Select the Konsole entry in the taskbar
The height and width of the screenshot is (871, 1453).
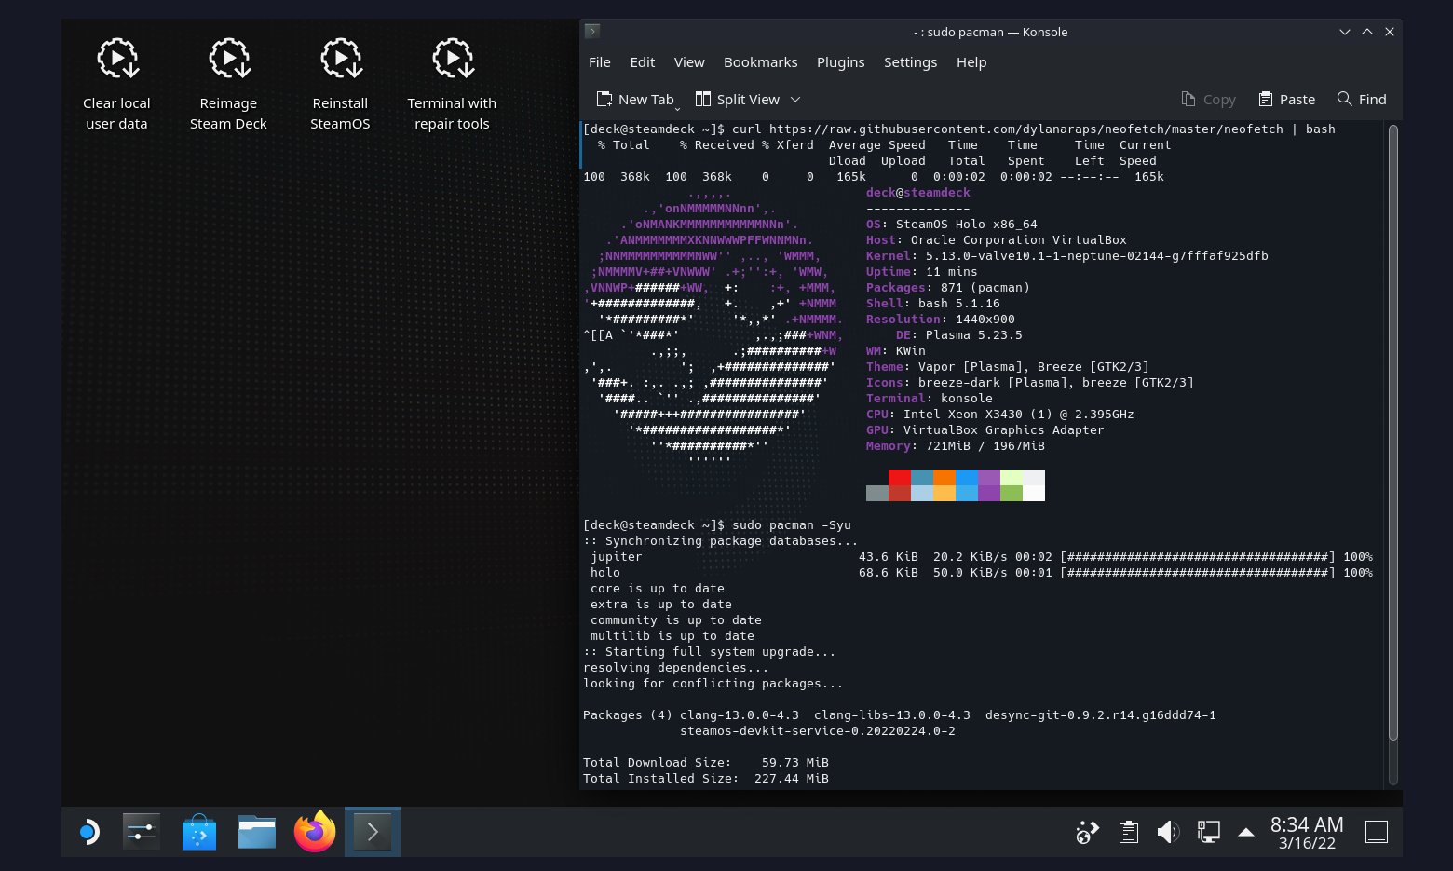[373, 832]
